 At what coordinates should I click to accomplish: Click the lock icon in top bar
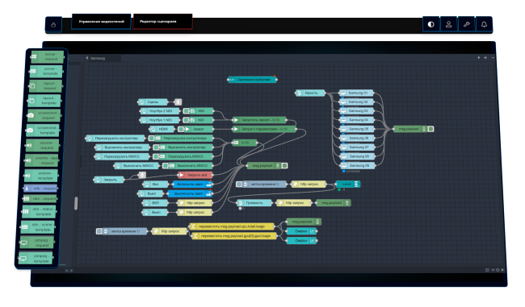tap(53, 25)
